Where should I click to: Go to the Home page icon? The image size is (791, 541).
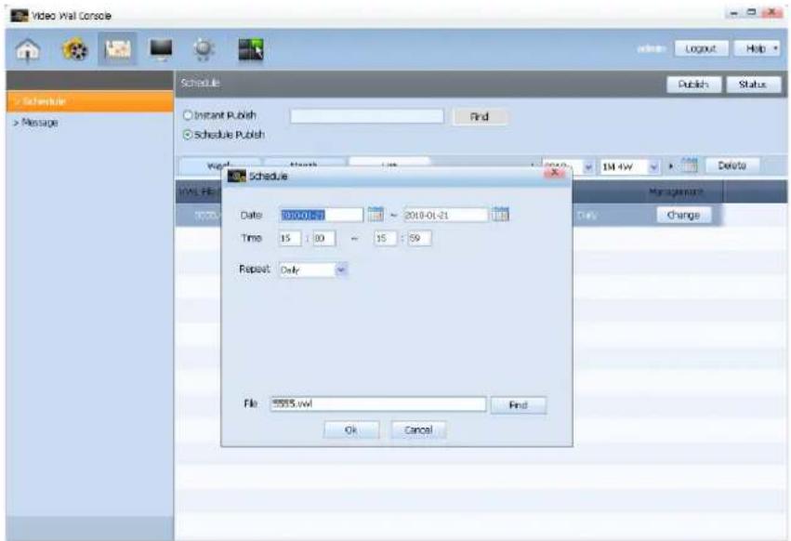point(28,49)
